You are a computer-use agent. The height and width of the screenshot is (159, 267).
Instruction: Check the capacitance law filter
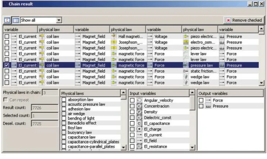click(x=64, y=137)
